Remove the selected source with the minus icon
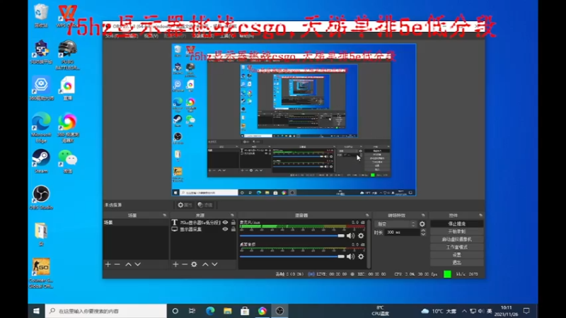Viewport: 566px width, 318px height. [185, 264]
